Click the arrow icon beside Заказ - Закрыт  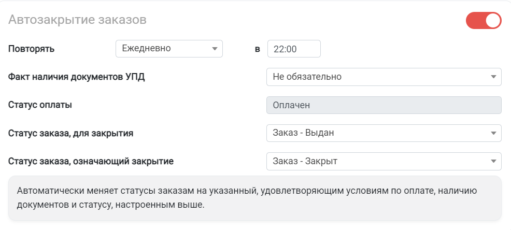tap(493, 161)
